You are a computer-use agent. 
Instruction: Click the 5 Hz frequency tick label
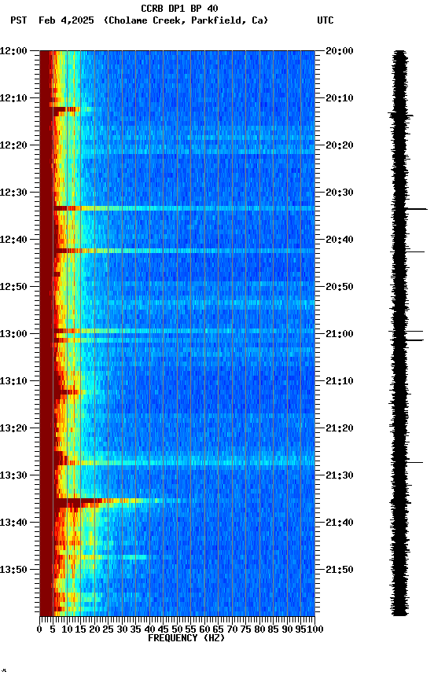(53, 629)
